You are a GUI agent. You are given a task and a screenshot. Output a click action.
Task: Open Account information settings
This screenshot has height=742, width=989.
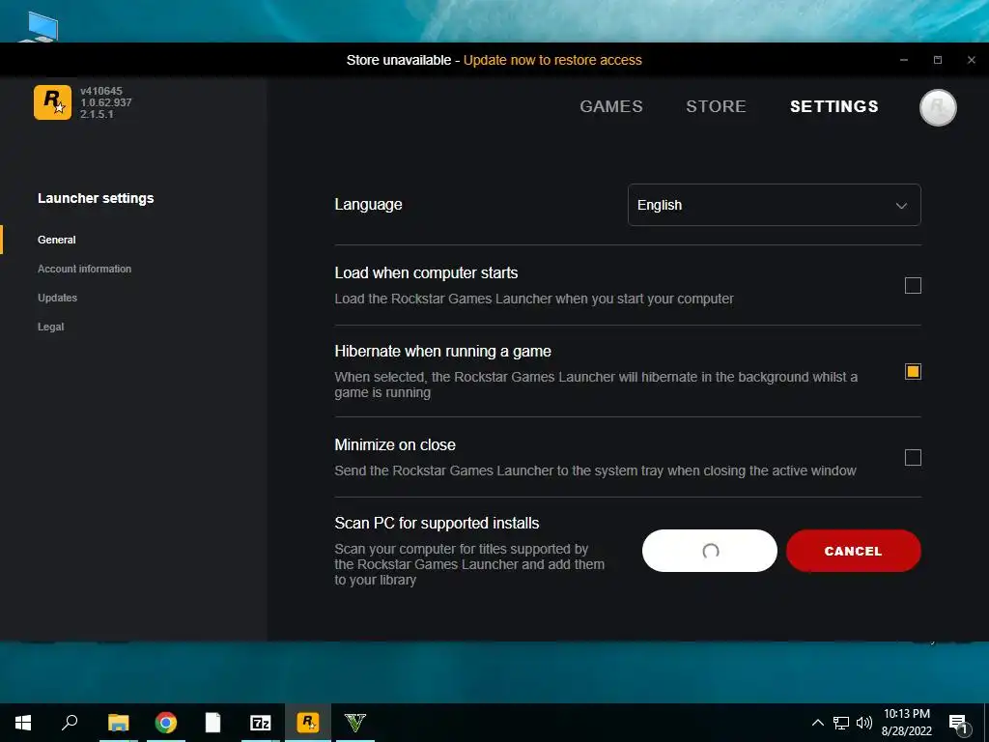click(x=85, y=269)
